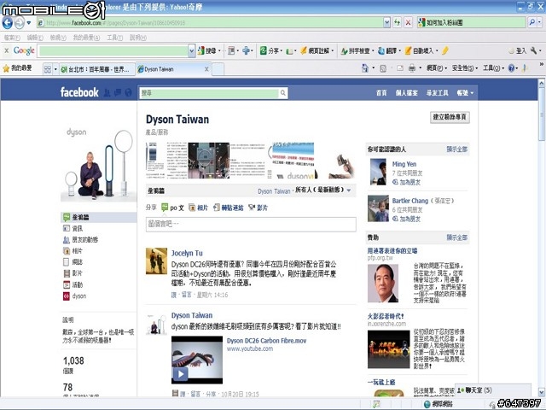
Task: Select the dyson item in left sidebar
Action: point(79,296)
